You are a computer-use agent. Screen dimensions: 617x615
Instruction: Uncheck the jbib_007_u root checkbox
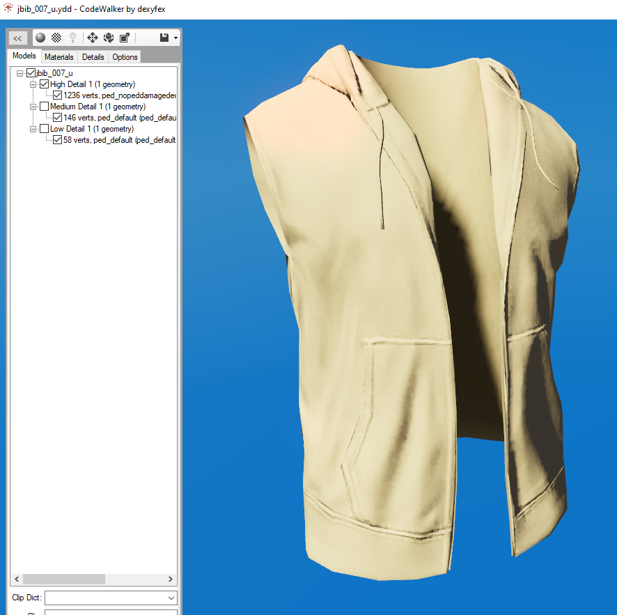click(x=31, y=73)
